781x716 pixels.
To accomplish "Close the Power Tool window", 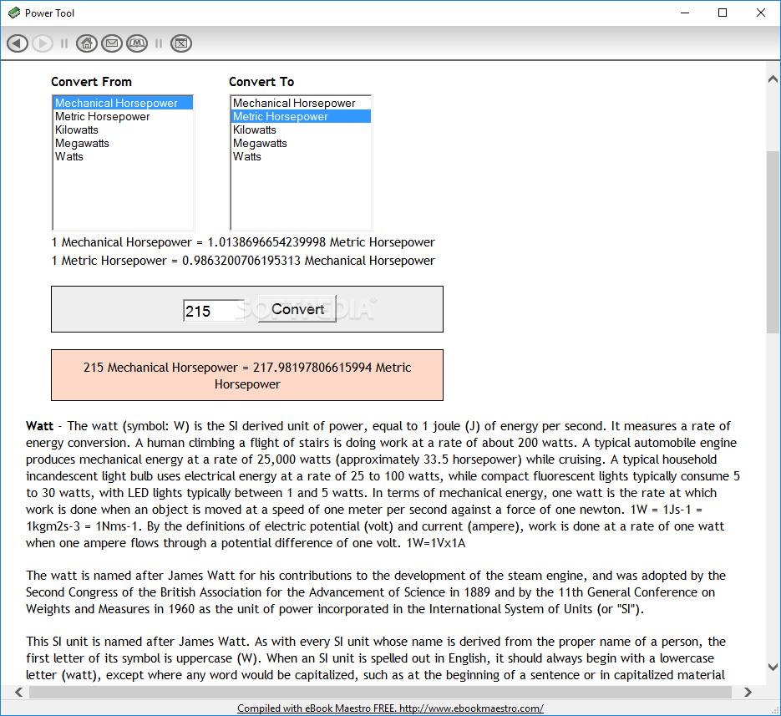I will (x=761, y=13).
